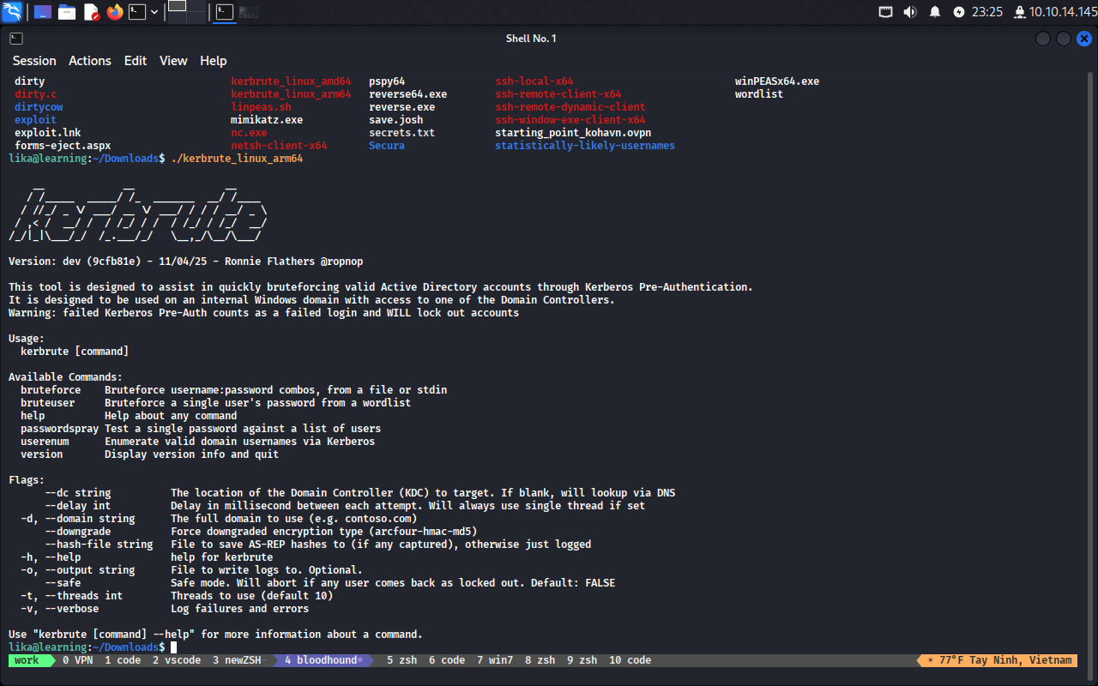Screen dimensions: 1098x686
Task: Click the power manager lightning icon
Action: [x=959, y=12]
